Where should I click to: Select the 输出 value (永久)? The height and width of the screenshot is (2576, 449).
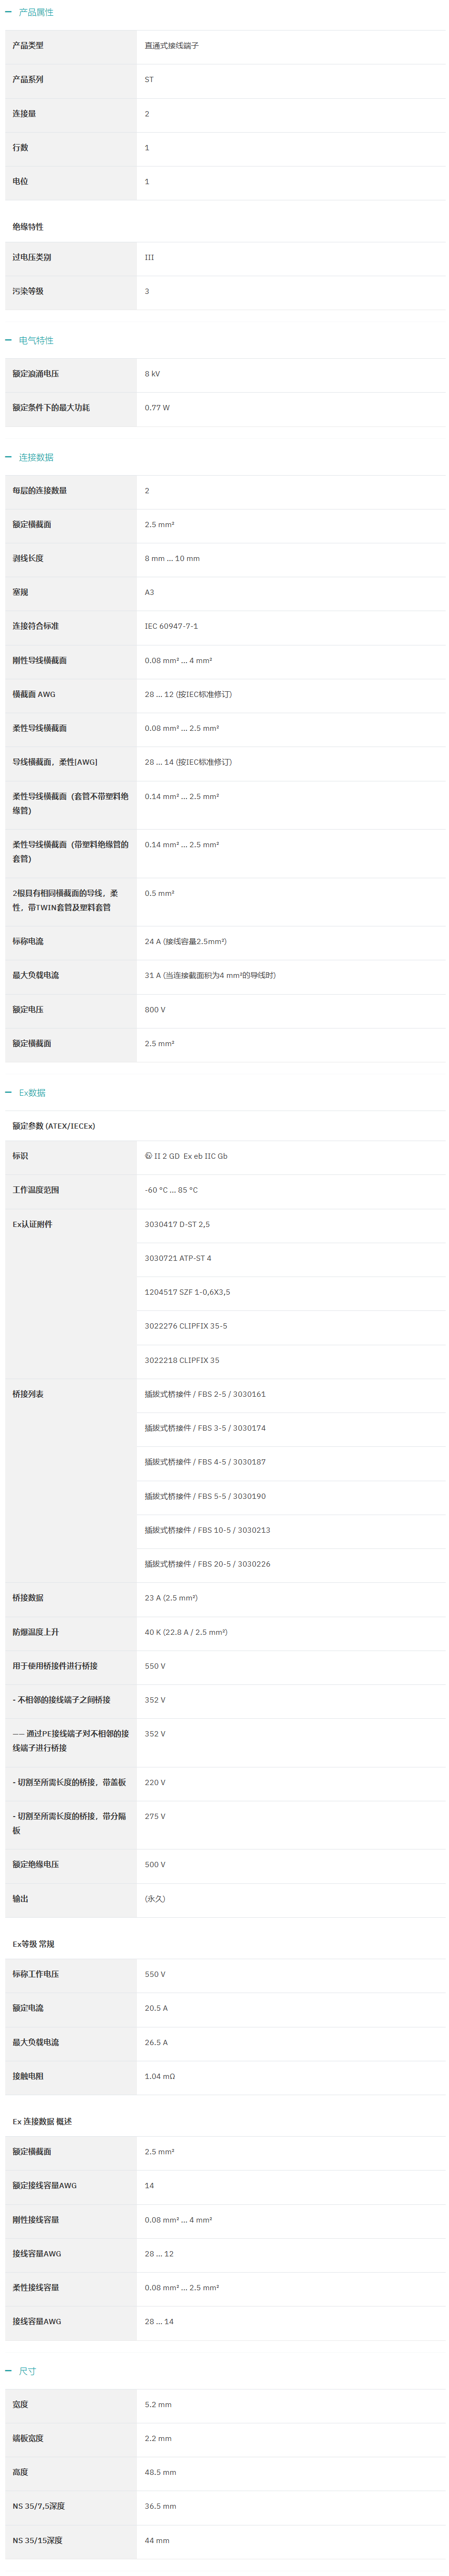155,1899
